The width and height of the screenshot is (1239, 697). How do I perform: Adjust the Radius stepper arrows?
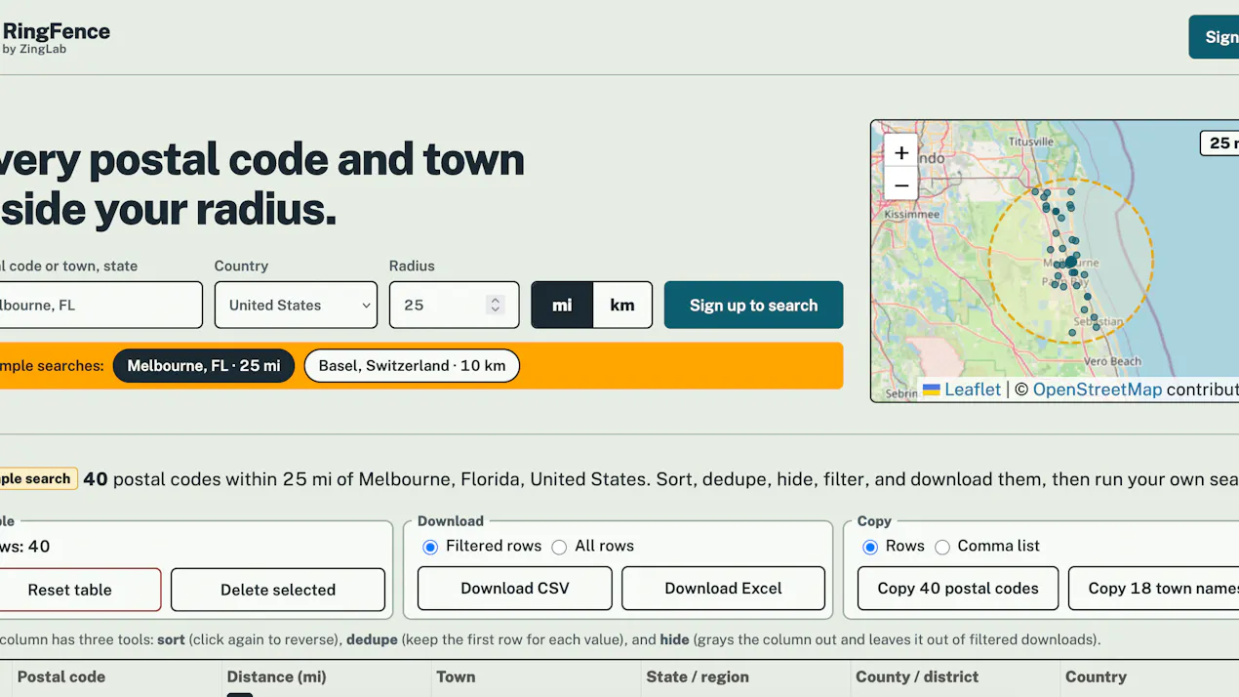tap(496, 305)
